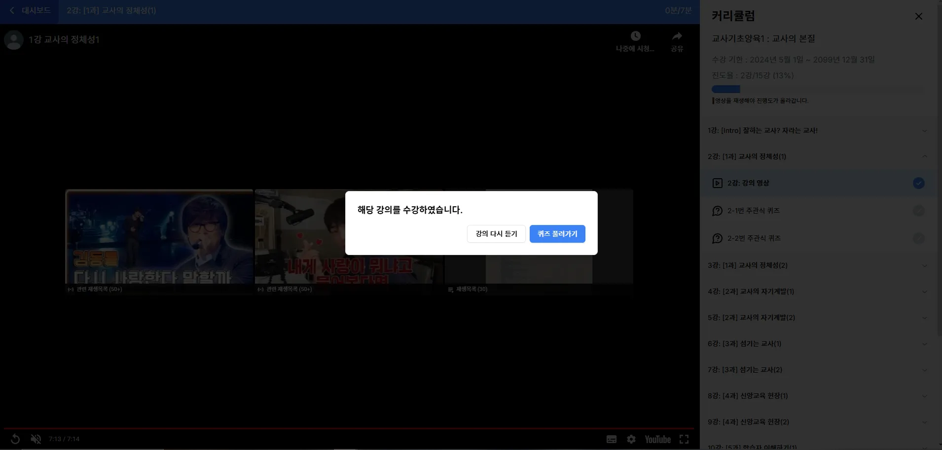Open the video title '1강 교사의 정체성1'
The image size is (942, 450).
coord(64,39)
